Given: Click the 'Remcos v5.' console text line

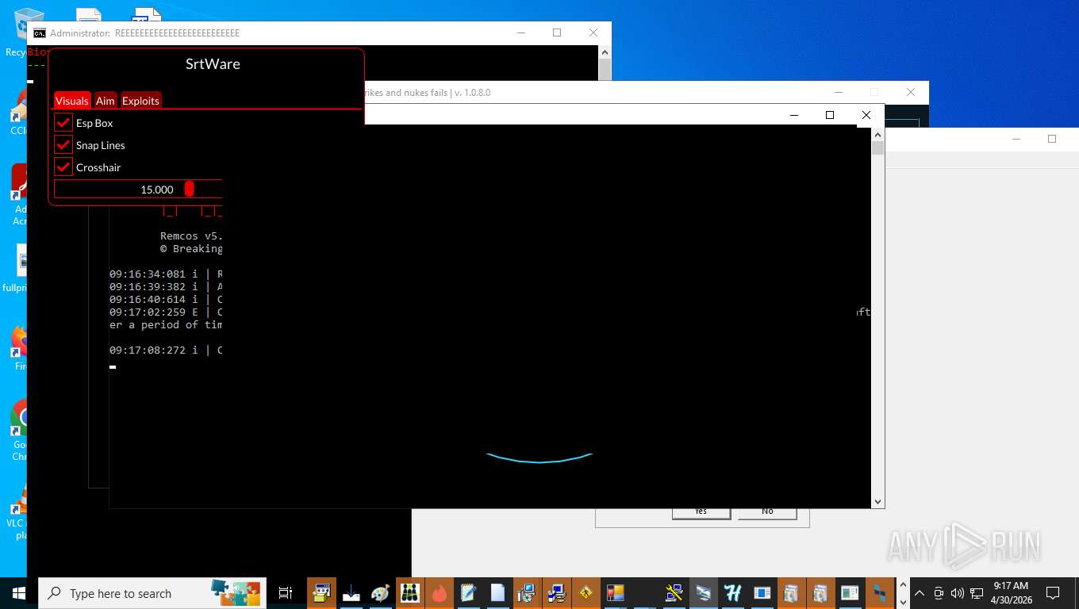Looking at the screenshot, I should (x=191, y=236).
